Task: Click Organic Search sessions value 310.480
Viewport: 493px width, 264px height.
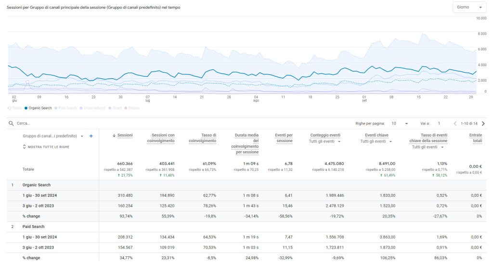Action: [x=125, y=195]
